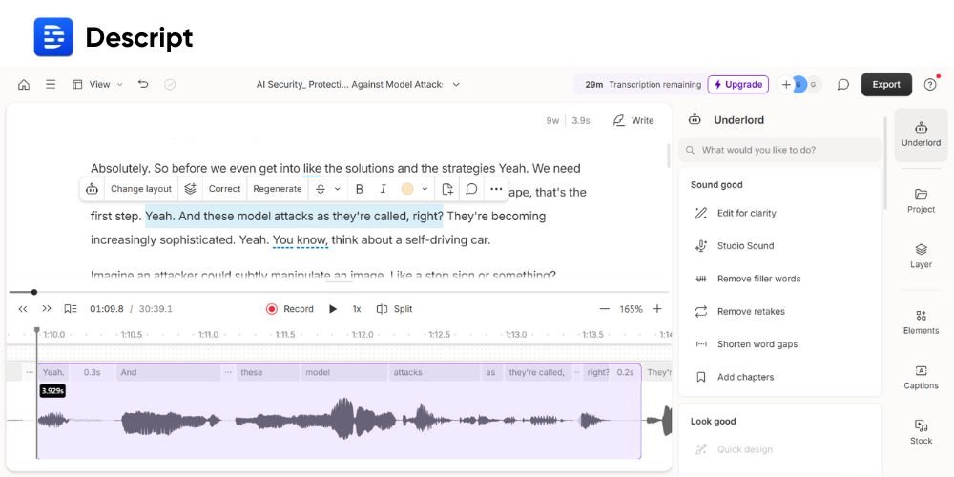Click the 29m Transcription remaining indicator
The width and height of the screenshot is (954, 477).
coord(642,85)
